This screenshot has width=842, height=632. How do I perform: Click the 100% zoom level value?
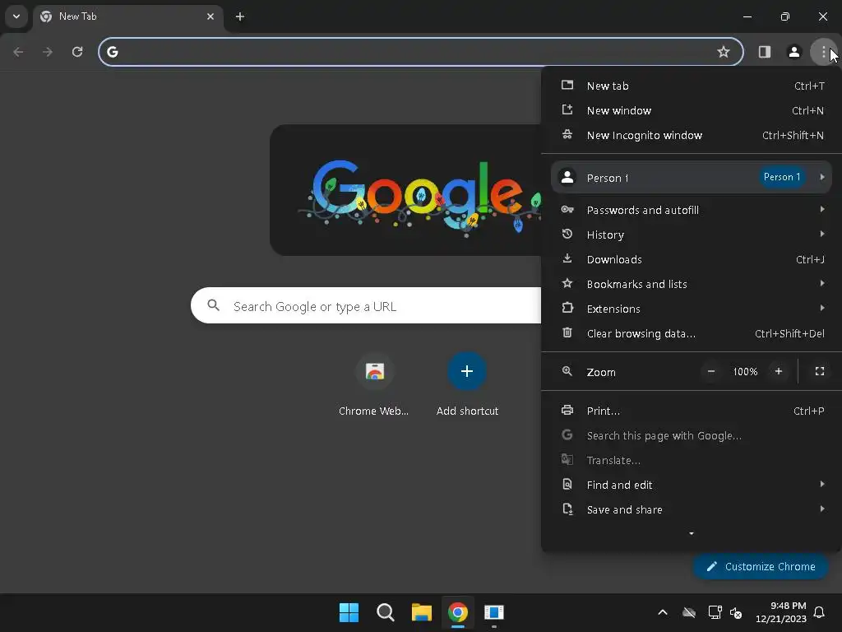[745, 371]
